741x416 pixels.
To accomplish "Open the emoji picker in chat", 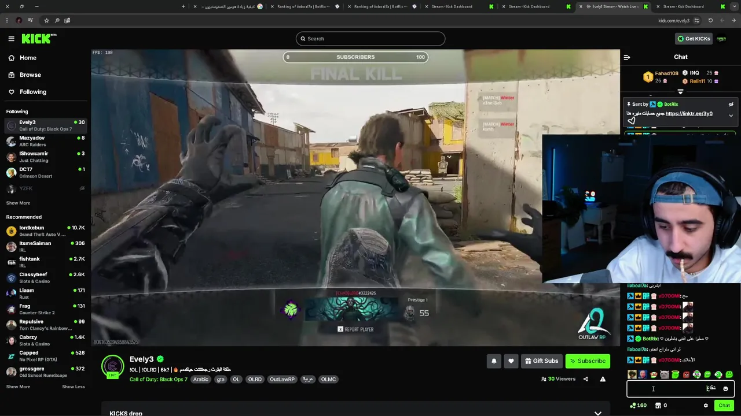I will coord(725,389).
